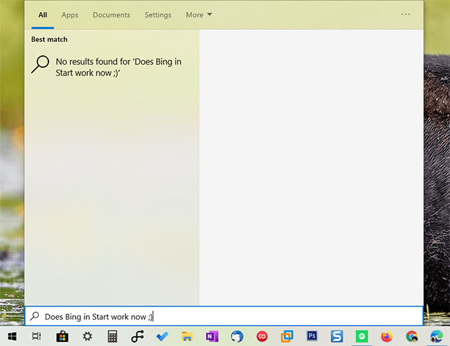Launch the Calculator app from taskbar
Screen dimensions: 450x346
point(112,336)
